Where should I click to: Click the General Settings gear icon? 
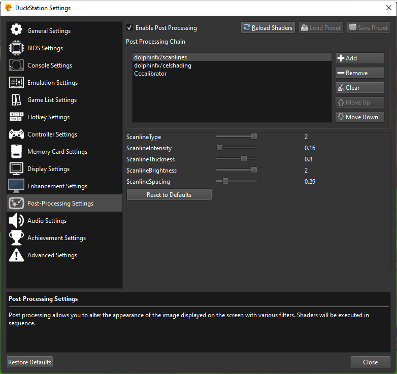pos(16,30)
